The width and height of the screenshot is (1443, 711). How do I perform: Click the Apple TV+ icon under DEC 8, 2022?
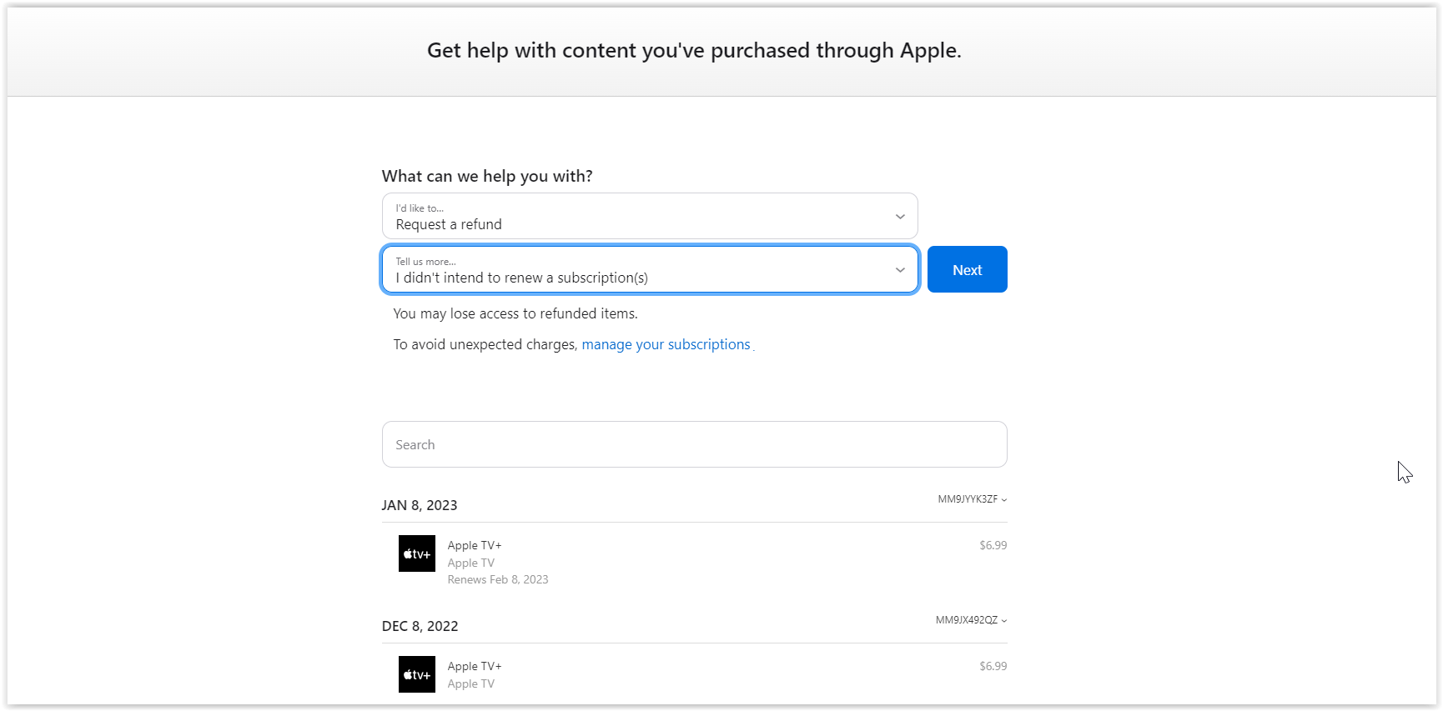pos(416,673)
